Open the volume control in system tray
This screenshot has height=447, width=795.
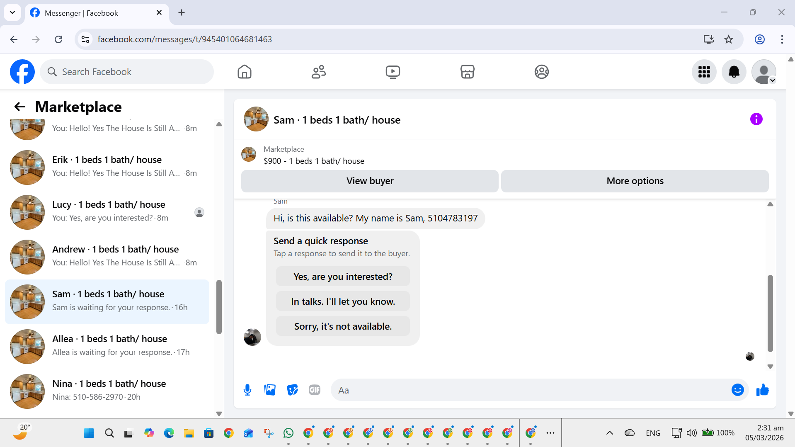pos(691,433)
